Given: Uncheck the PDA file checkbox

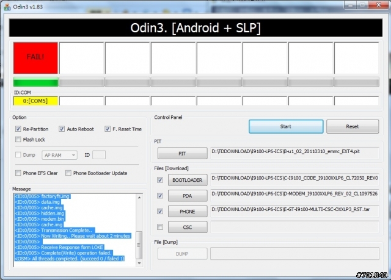Looking at the screenshot, I should click(x=160, y=196).
